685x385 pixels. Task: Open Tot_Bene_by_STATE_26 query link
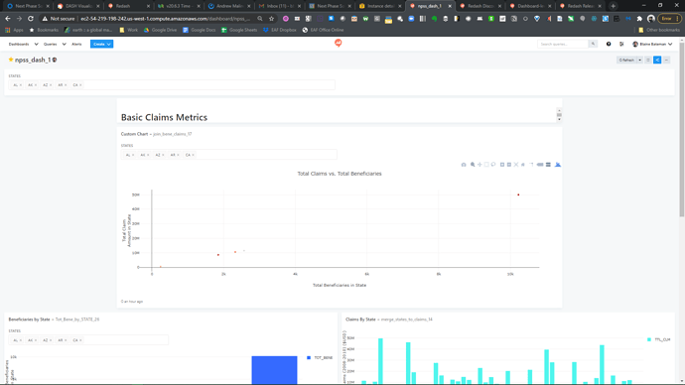point(77,320)
